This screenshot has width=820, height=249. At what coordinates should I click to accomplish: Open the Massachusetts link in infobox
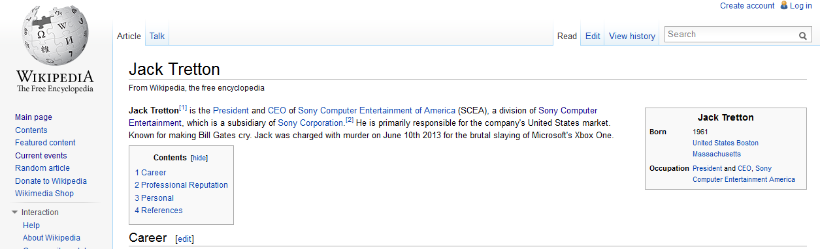(x=717, y=154)
